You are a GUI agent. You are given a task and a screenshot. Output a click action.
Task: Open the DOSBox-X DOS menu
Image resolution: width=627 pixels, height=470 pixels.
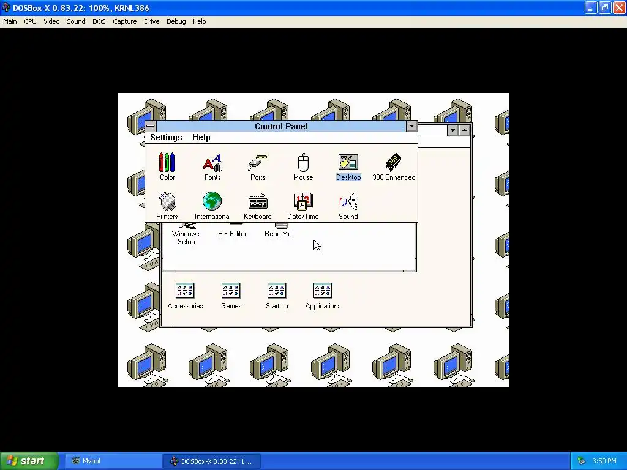[x=99, y=21]
